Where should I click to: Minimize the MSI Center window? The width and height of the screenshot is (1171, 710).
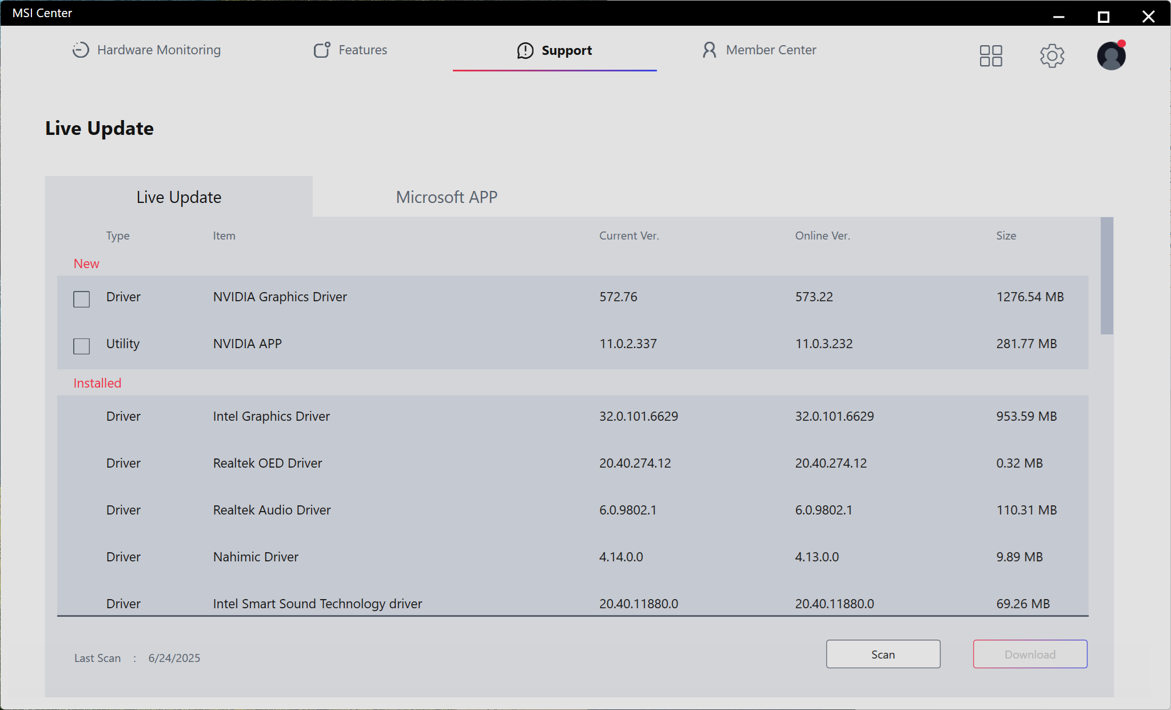click(1058, 17)
